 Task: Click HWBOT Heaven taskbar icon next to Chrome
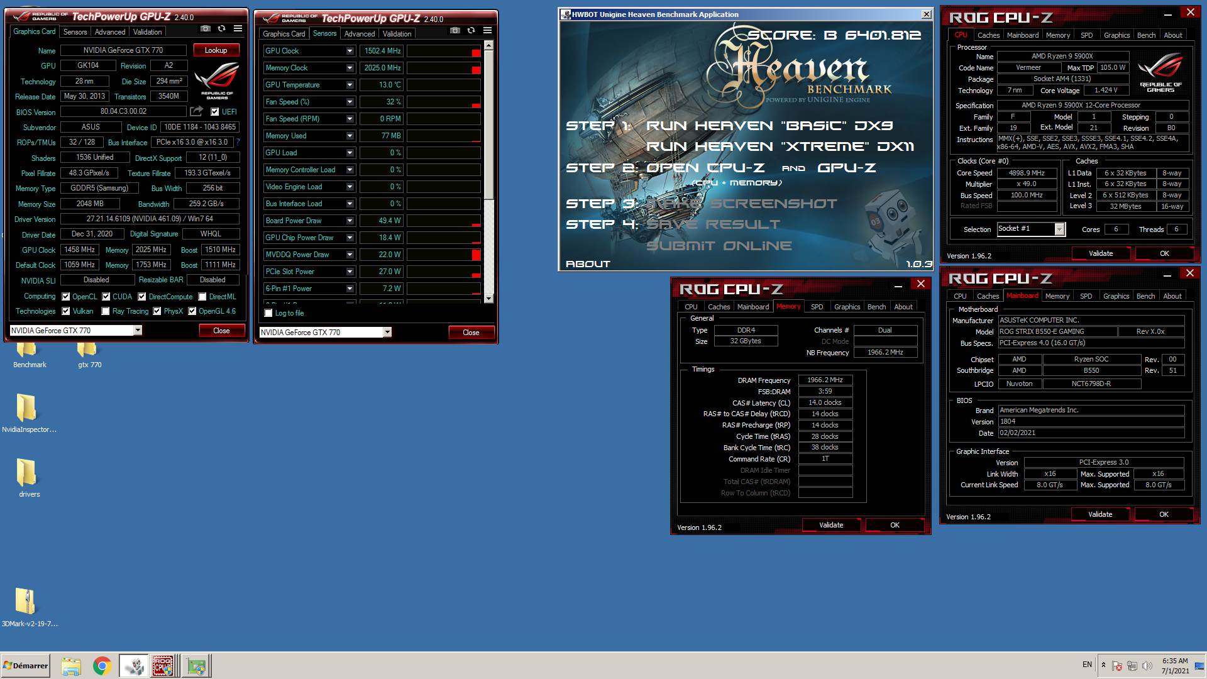[x=134, y=666]
